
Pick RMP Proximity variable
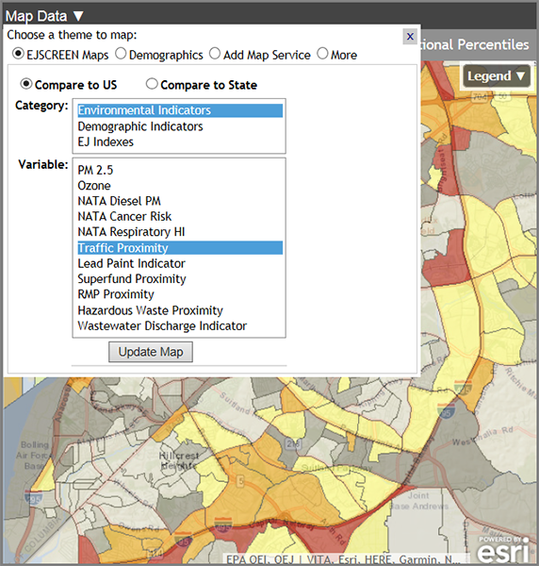click(180, 294)
